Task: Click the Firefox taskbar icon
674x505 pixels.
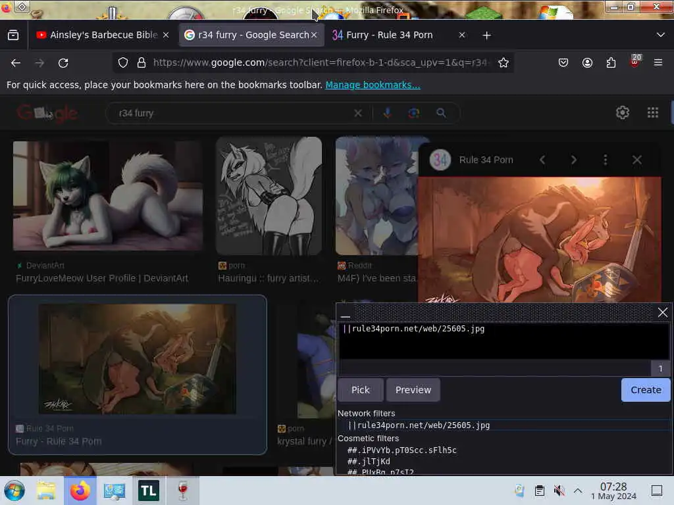Action: (x=80, y=491)
